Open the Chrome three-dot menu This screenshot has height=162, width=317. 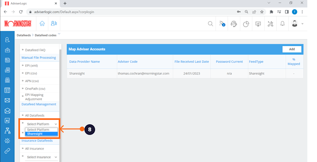tap(302, 12)
